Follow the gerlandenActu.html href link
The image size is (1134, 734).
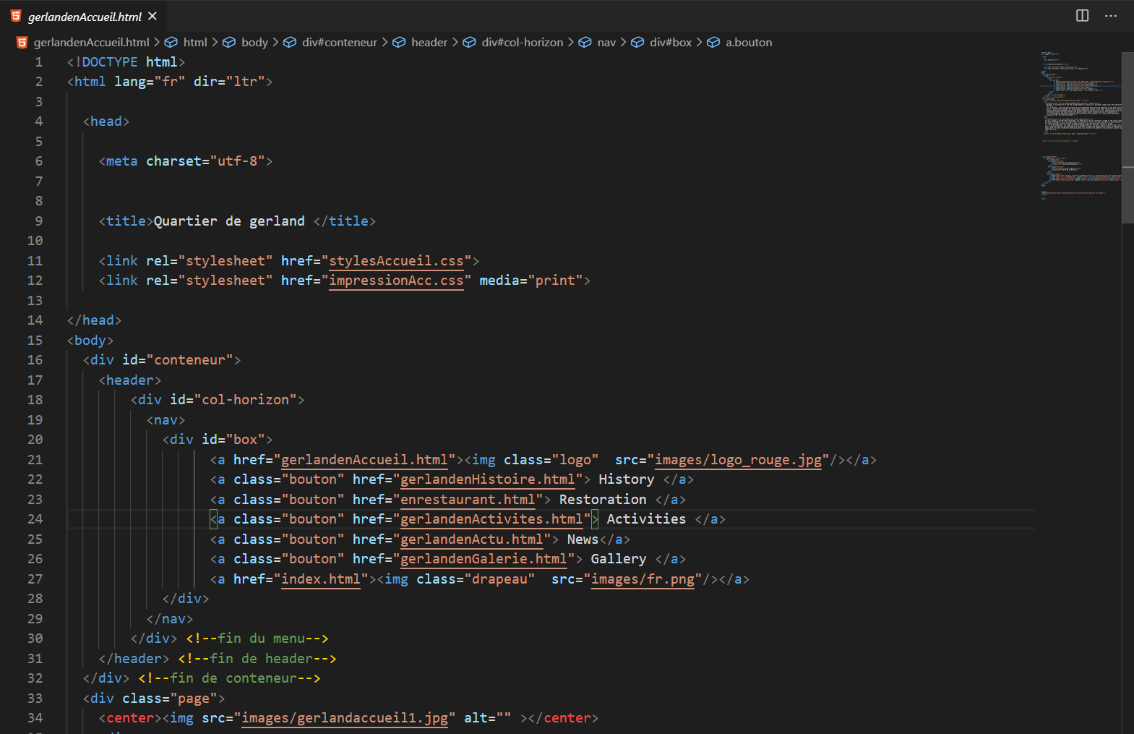[x=472, y=539]
